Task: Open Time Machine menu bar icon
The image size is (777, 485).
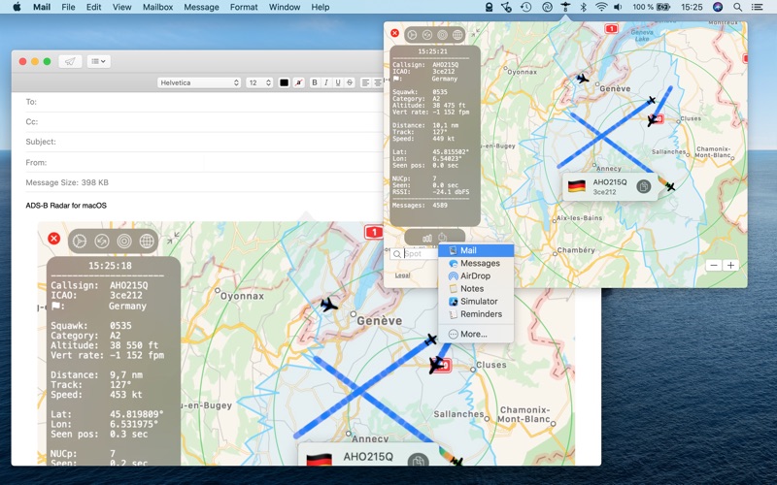Action: (525, 7)
